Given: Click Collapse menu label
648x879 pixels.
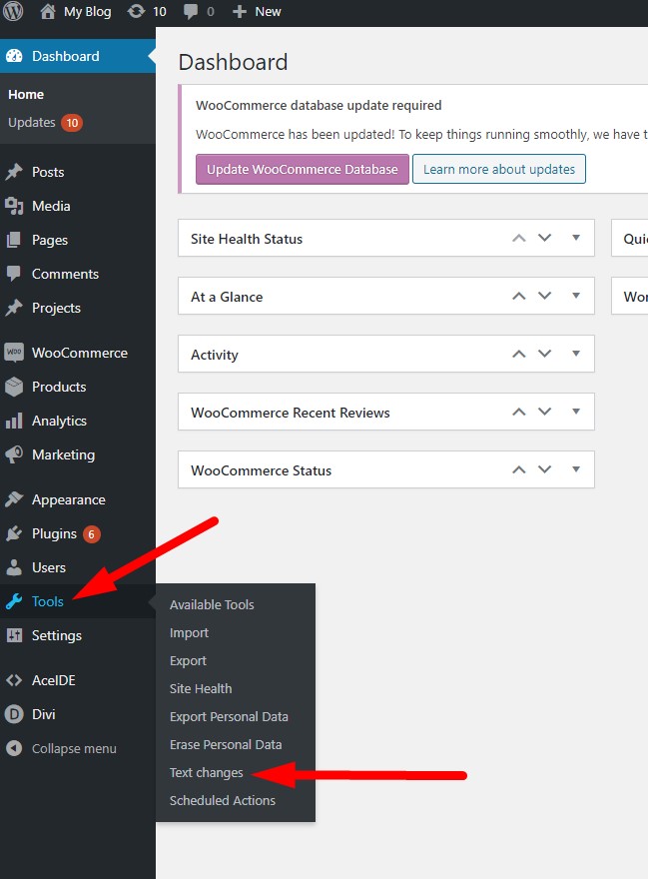Looking at the screenshot, I should point(74,749).
